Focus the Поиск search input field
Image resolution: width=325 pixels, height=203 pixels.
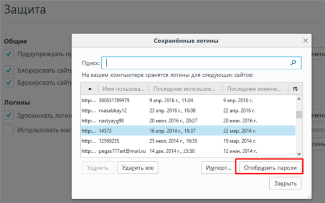point(201,63)
